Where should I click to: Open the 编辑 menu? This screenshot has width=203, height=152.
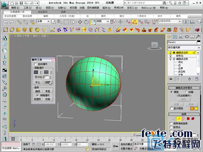[15, 8]
